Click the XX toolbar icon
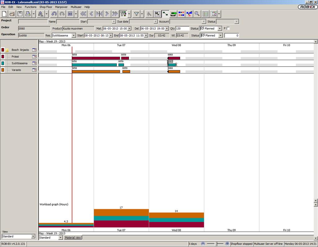318x247 pixels. [70, 14]
